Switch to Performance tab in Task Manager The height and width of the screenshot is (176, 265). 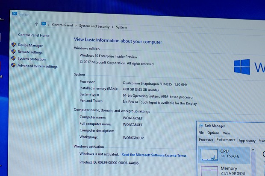click(226, 140)
